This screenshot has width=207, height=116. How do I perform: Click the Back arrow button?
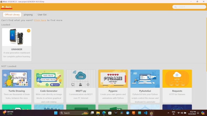pyautogui.click(x=7, y=7)
